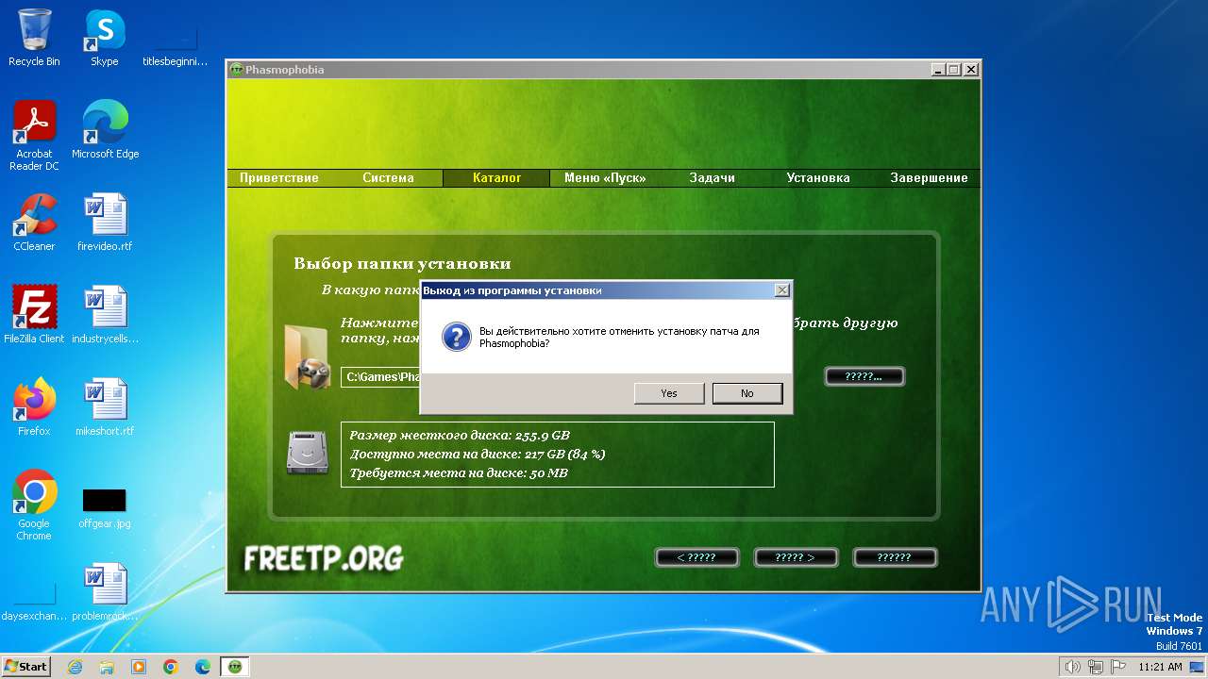
Task: Click the installer next button with right arrow
Action: [x=796, y=557]
